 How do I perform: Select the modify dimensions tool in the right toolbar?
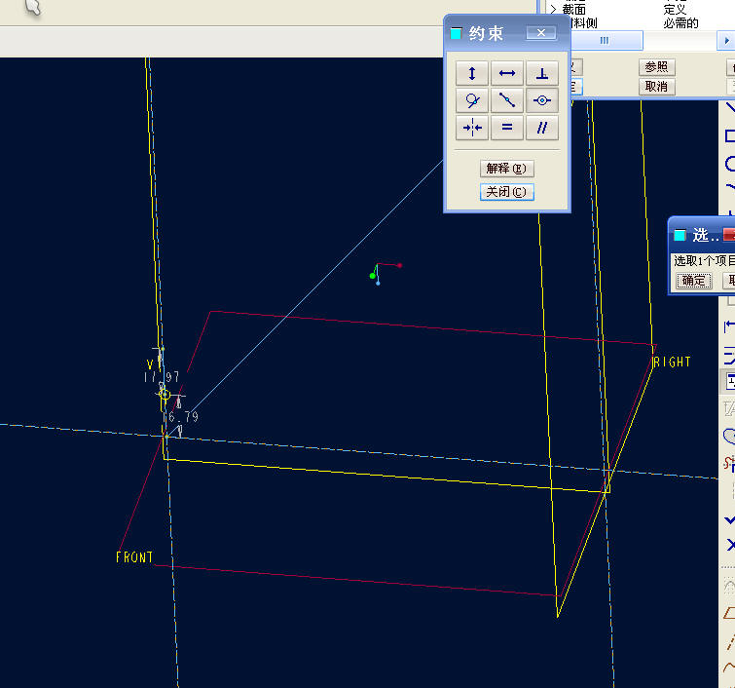point(729,355)
